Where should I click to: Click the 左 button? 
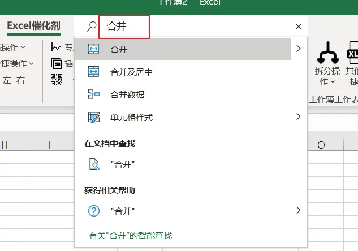pyautogui.click(x=7, y=80)
